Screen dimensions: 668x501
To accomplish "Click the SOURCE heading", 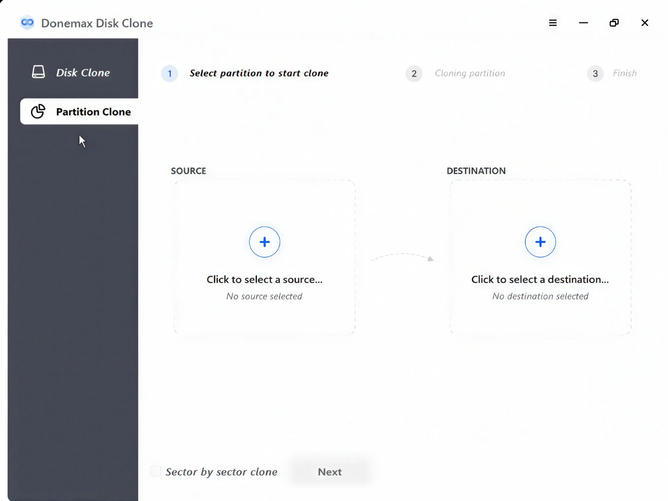I will [x=188, y=171].
